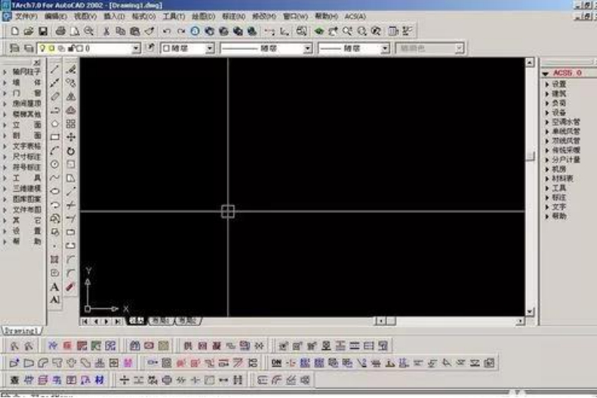Select the Mirror modify tool
This screenshot has width=597, height=398.
coord(71,97)
